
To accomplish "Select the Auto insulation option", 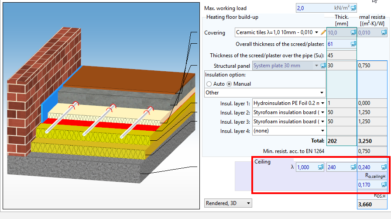I will [209, 83].
